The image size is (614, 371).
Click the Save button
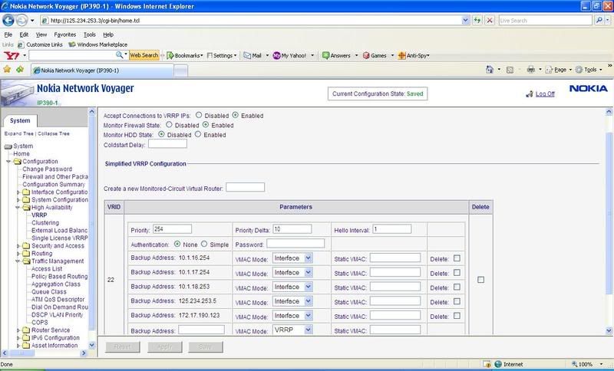coord(205,346)
